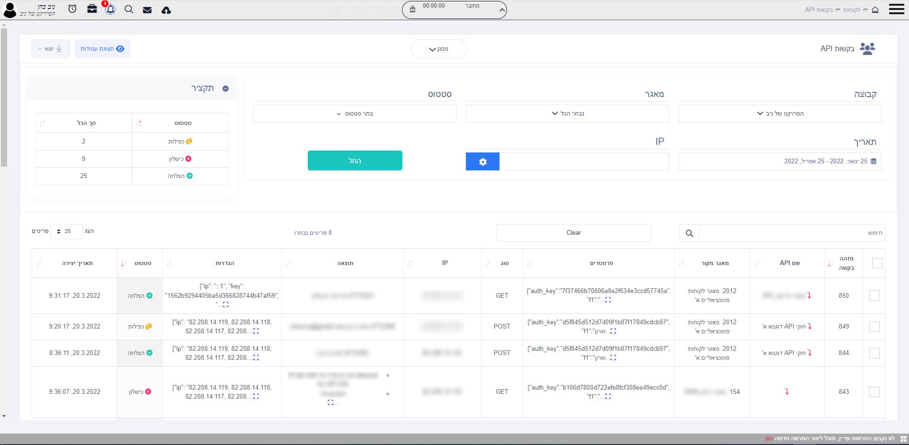Click the Clear button

pos(573,233)
